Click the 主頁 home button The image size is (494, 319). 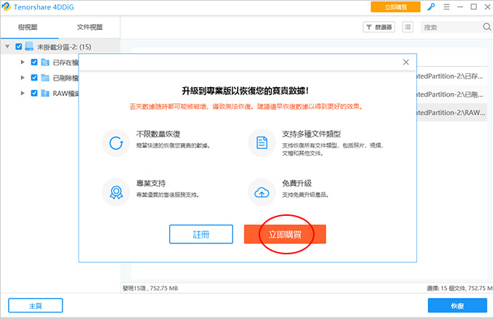point(36,305)
